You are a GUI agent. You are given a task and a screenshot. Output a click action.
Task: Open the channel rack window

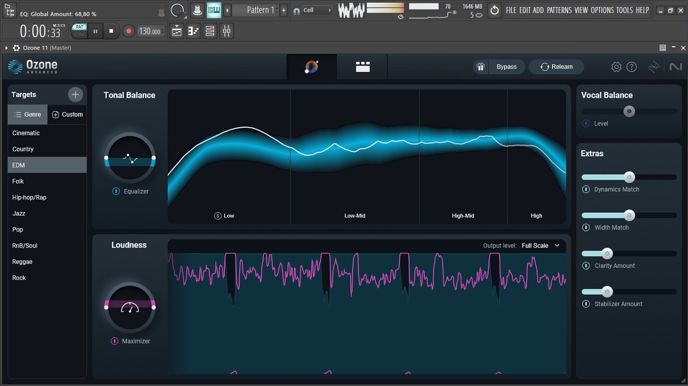(x=210, y=32)
